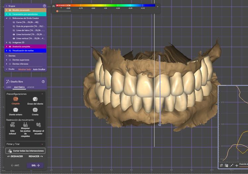248x174 pixels.
Task: Select the Áreas del diente preset
Action: point(35,99)
